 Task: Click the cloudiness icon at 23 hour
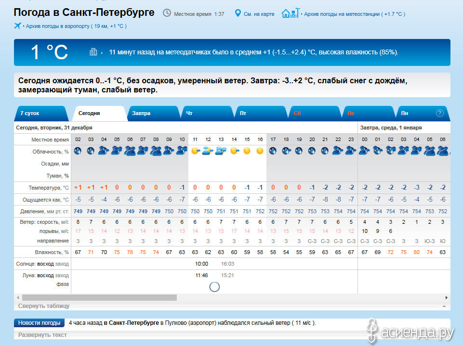click(351, 151)
